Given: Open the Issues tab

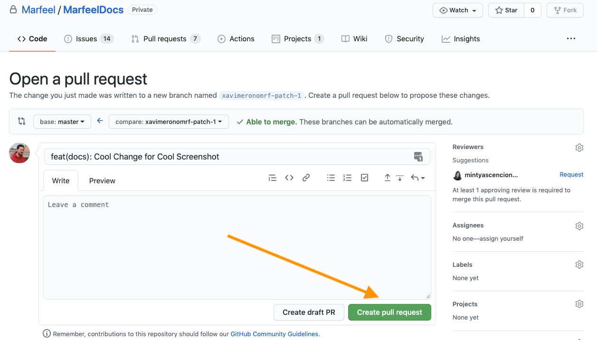Looking at the screenshot, I should (x=89, y=39).
